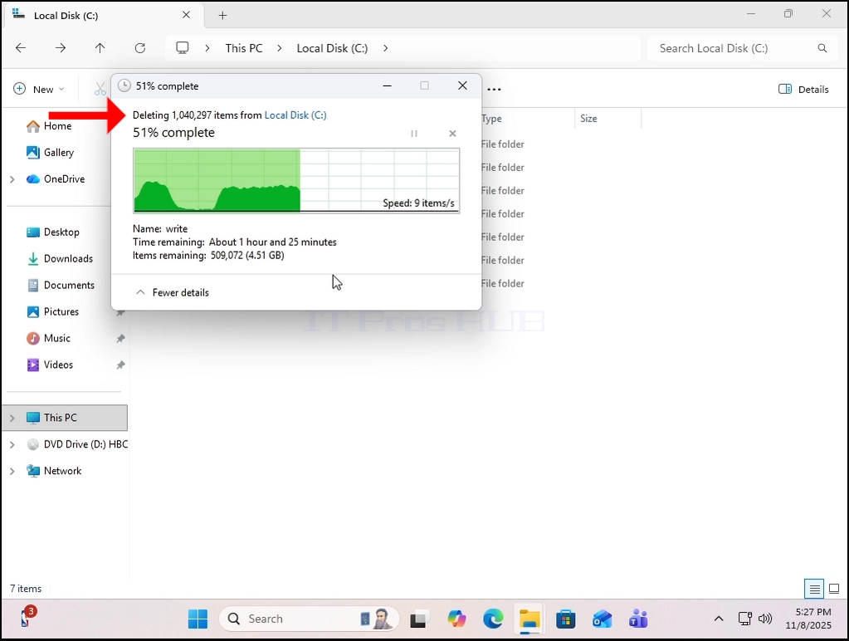Viewport: 849px width, 641px height.
Task: Click File Explorer taskbar icon
Action: (x=529, y=619)
